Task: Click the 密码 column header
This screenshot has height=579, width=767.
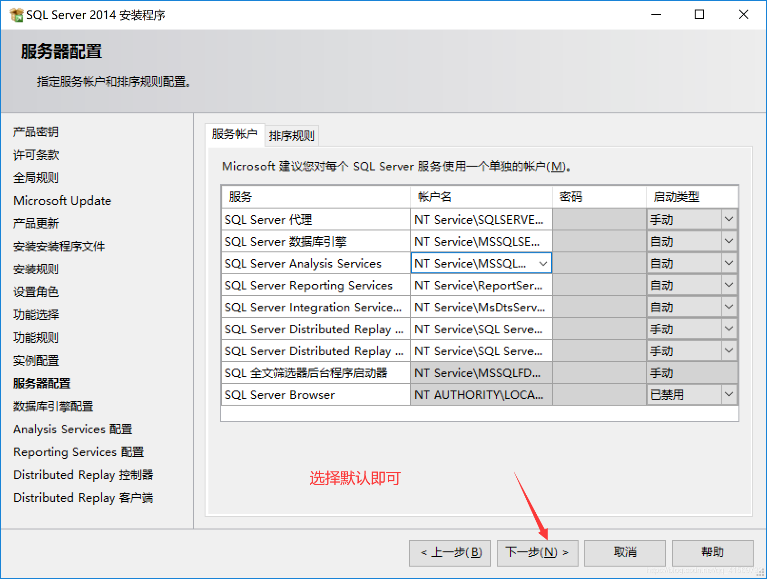Action: [x=600, y=197]
